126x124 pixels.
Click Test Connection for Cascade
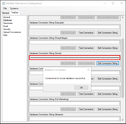coord(86,33)
